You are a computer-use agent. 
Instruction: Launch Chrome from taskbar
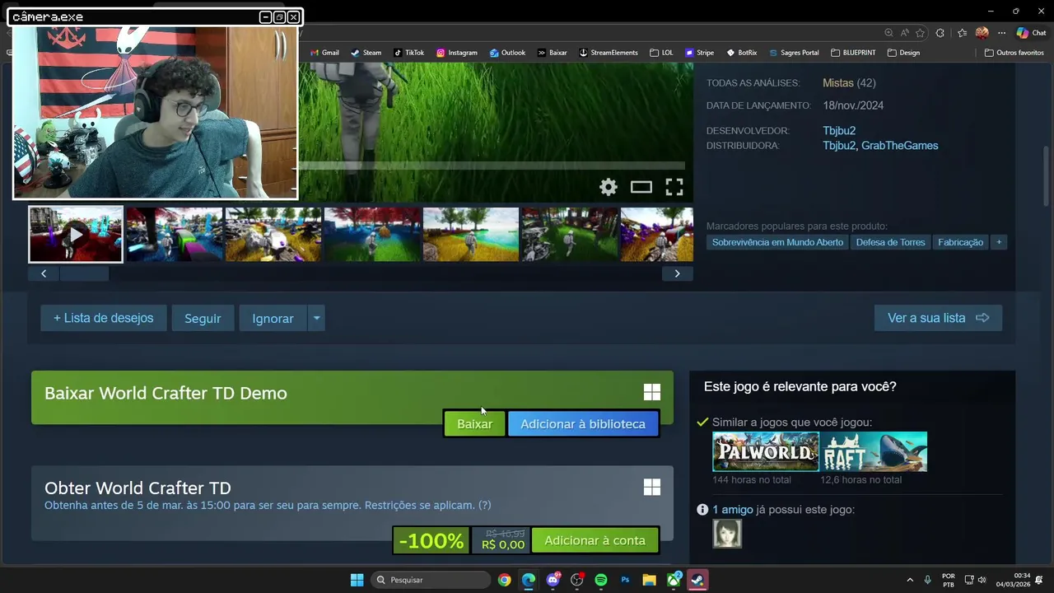(x=504, y=580)
